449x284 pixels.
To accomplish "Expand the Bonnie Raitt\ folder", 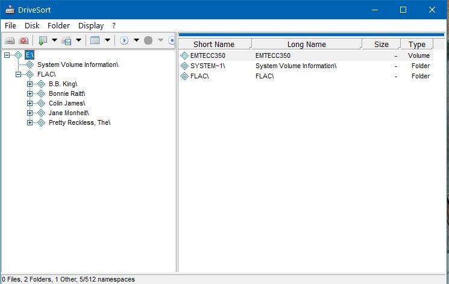I will [30, 93].
